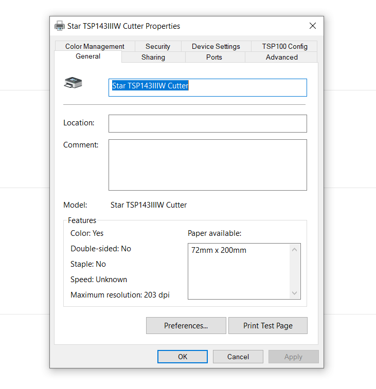Screen dimensions: 376x389
Task: Click the Staple: No text
Action: coord(88,264)
